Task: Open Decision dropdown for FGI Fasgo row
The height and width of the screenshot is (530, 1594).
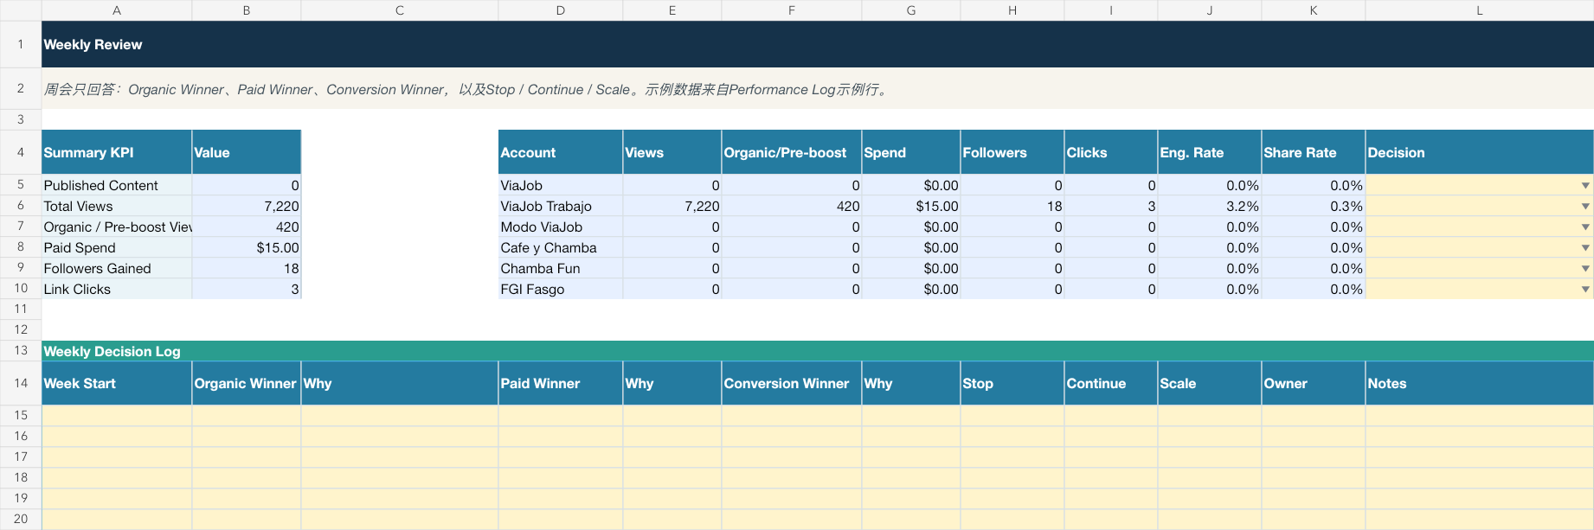Action: tap(1584, 290)
